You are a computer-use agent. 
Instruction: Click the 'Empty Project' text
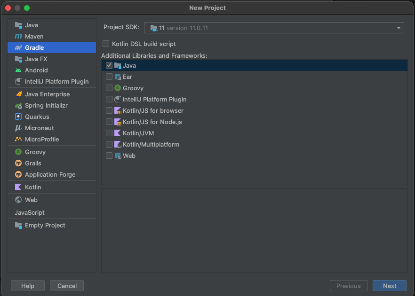[x=45, y=225]
